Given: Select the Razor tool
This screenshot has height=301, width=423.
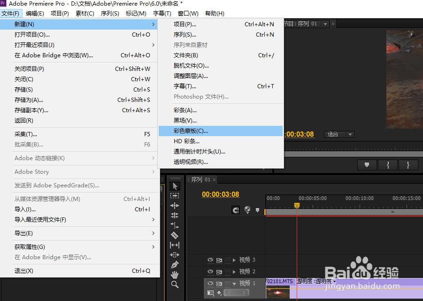Looking at the screenshot, I should coord(175,235).
